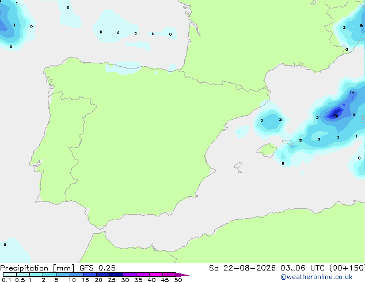
Task: Click the legend label "40"
Action: pyautogui.click(x=151, y=280)
